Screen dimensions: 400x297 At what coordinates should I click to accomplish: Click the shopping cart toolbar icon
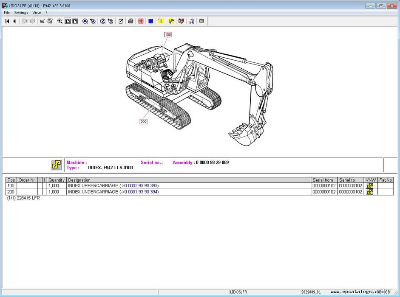pyautogui.click(x=42, y=21)
